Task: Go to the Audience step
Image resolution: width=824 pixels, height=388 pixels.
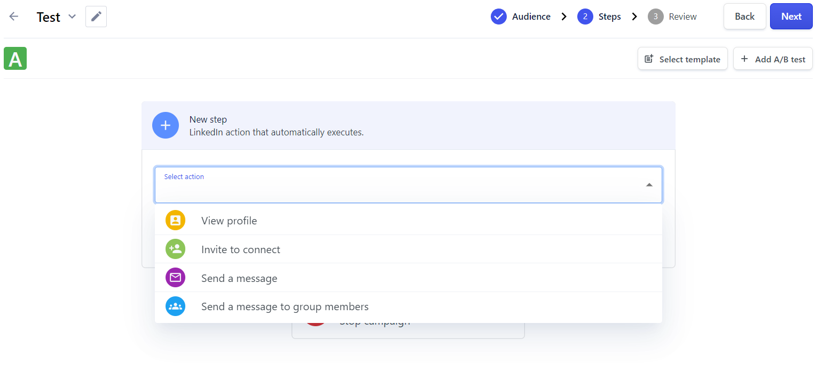Action: pyautogui.click(x=521, y=17)
